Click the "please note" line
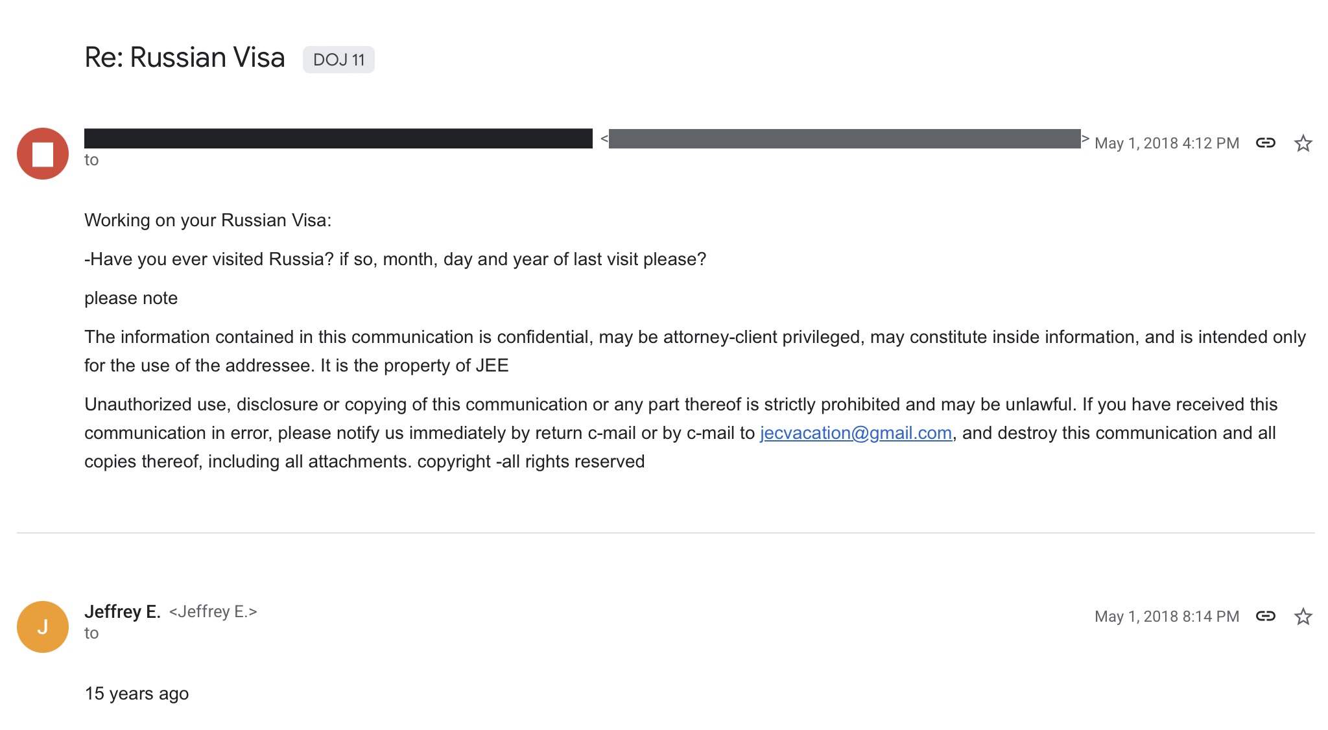Viewport: 1328px width, 730px height. click(x=131, y=298)
